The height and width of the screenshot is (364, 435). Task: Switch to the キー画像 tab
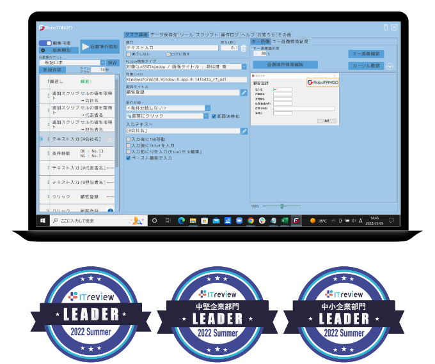260,42
